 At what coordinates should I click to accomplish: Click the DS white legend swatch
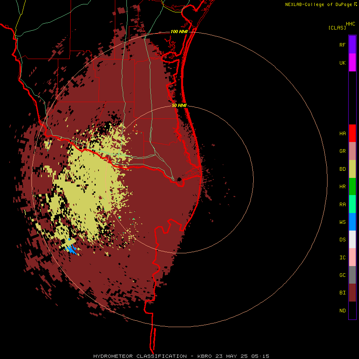click(352, 239)
